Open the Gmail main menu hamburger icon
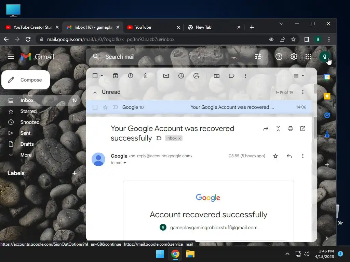 pyautogui.click(x=11, y=57)
